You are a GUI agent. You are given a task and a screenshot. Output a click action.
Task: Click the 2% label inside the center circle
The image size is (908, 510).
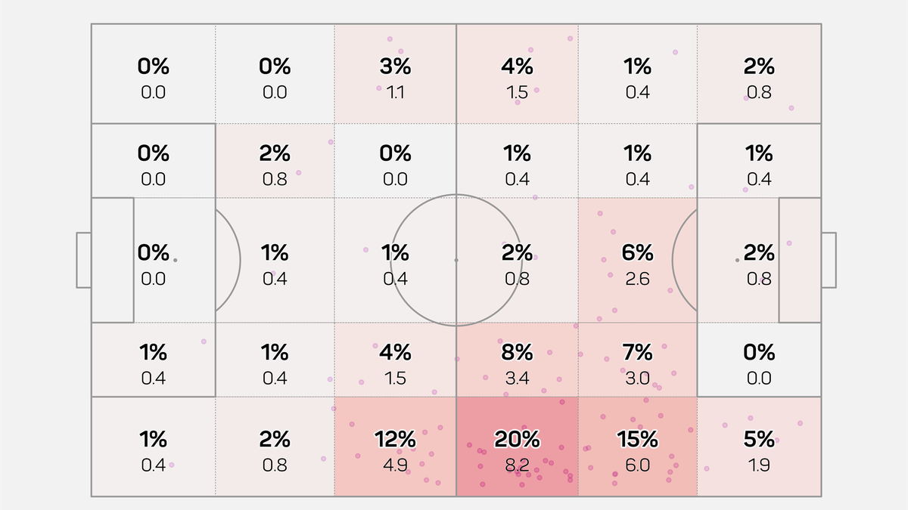tap(517, 252)
